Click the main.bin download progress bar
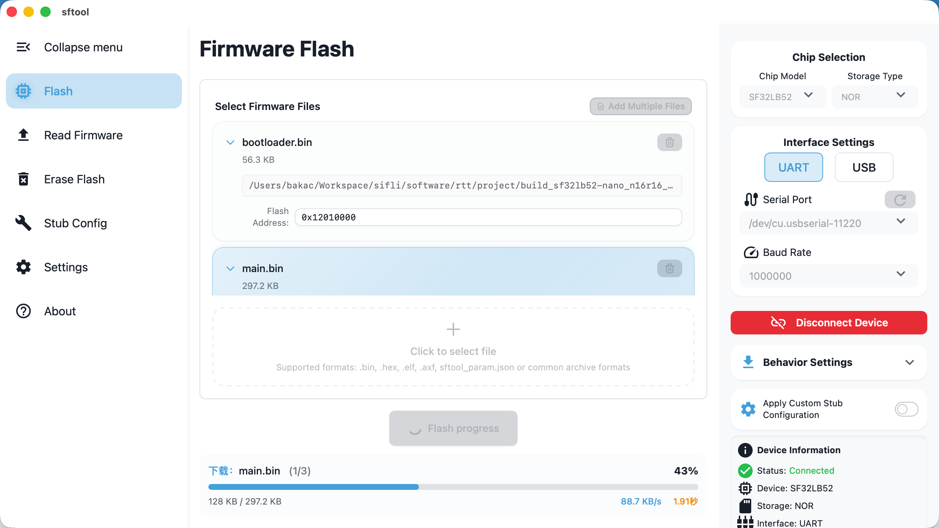The width and height of the screenshot is (939, 528). (453, 487)
